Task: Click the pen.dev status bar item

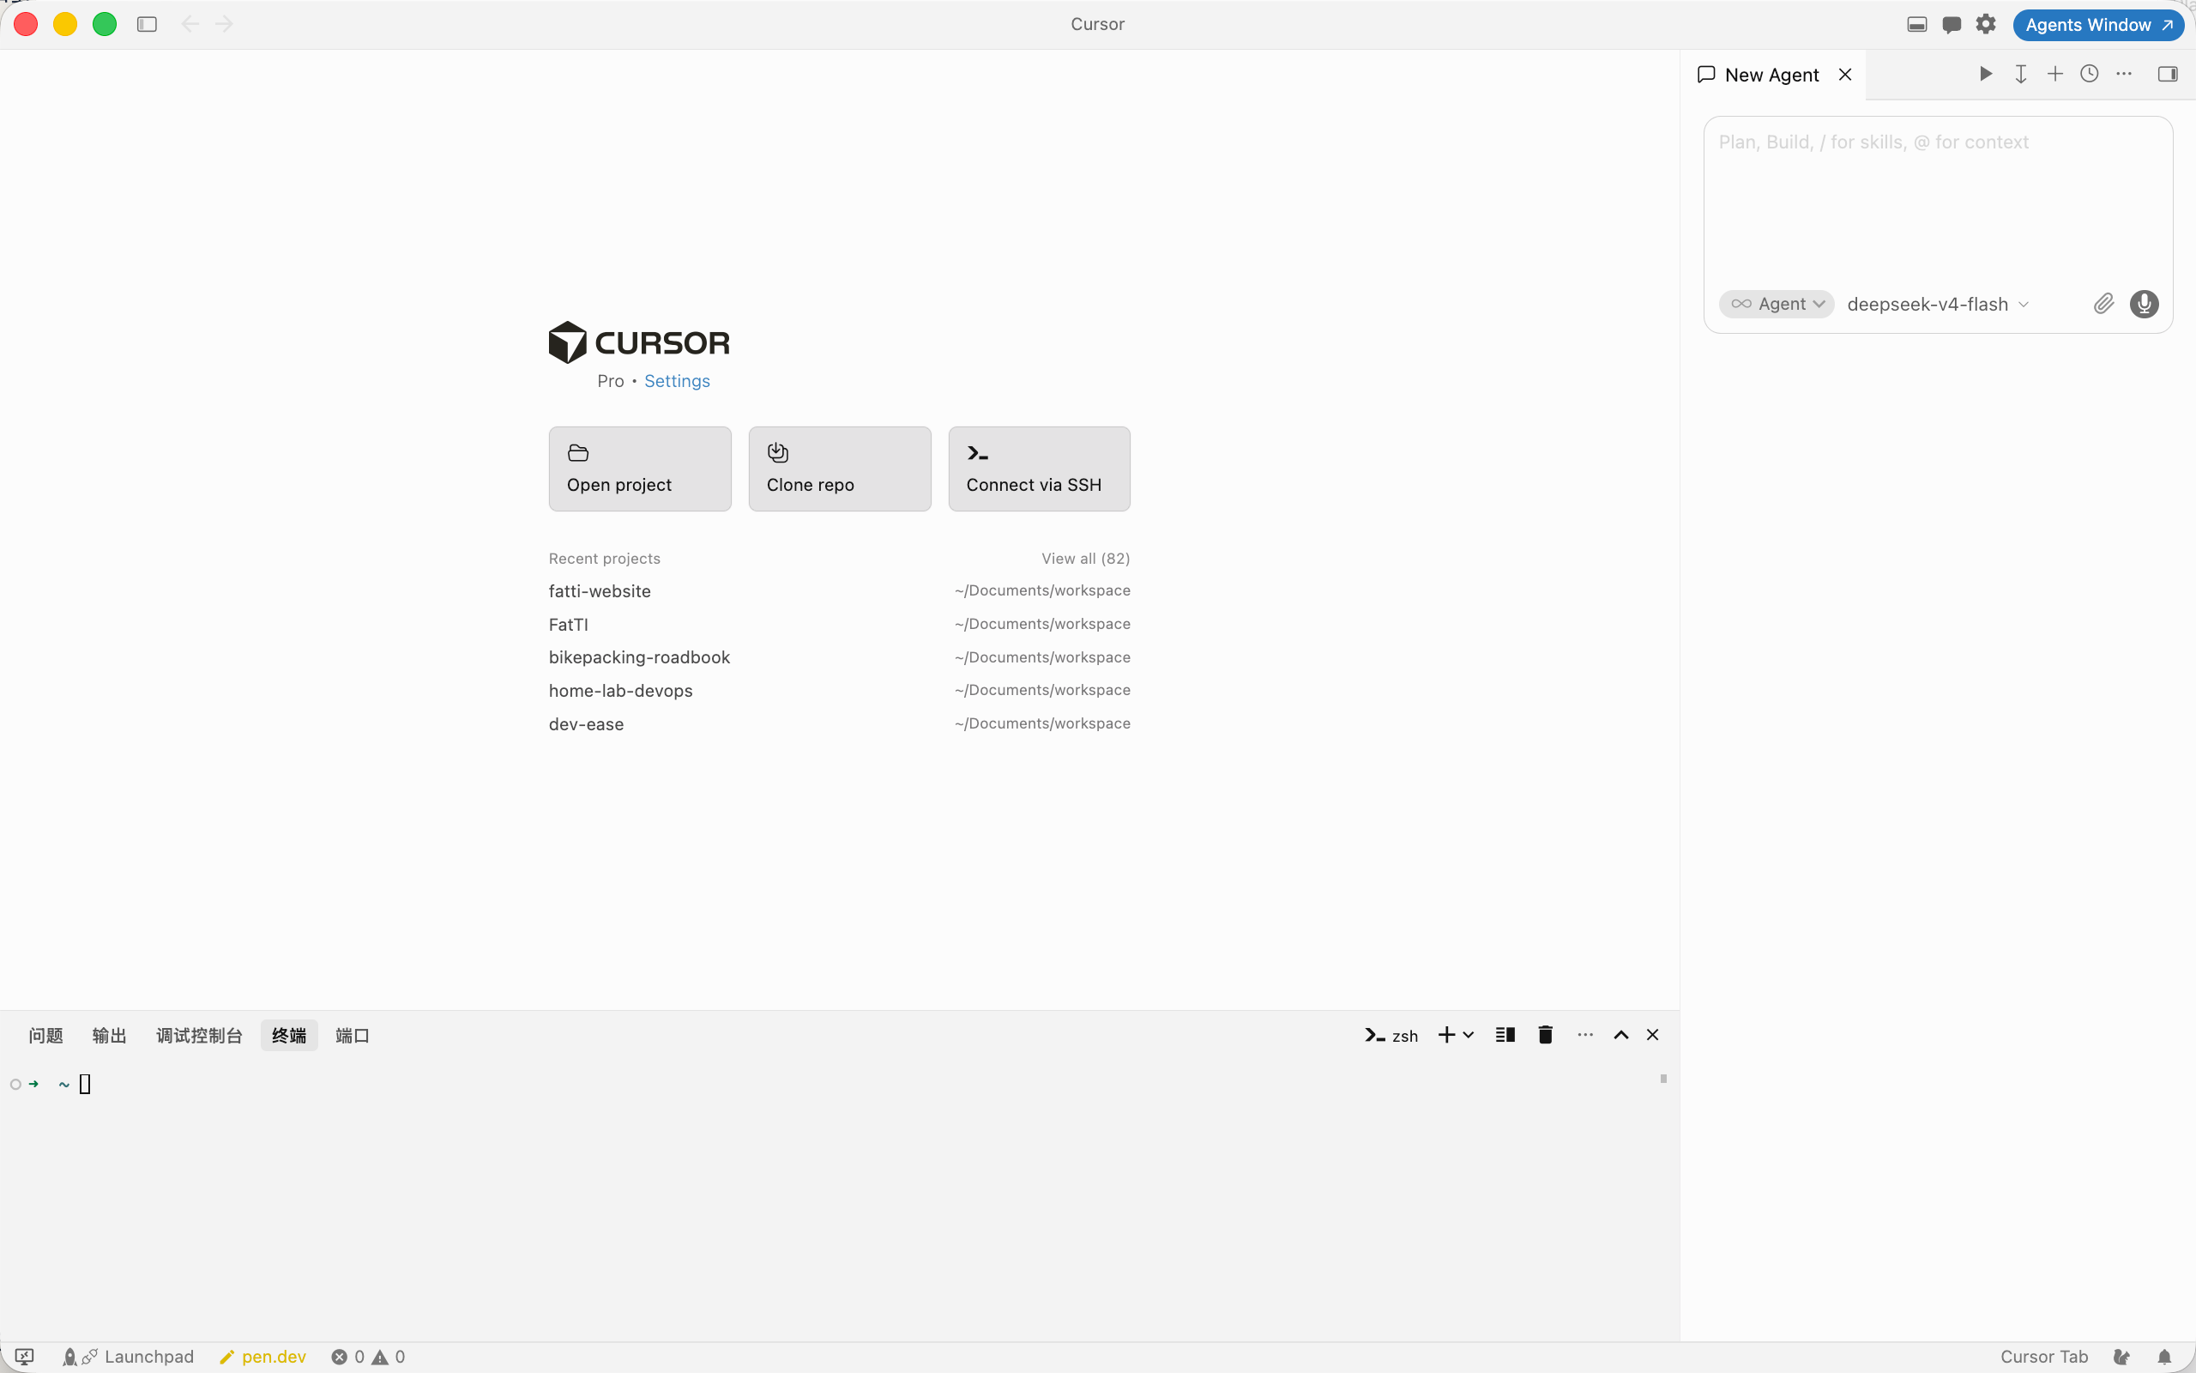Action: coord(263,1357)
